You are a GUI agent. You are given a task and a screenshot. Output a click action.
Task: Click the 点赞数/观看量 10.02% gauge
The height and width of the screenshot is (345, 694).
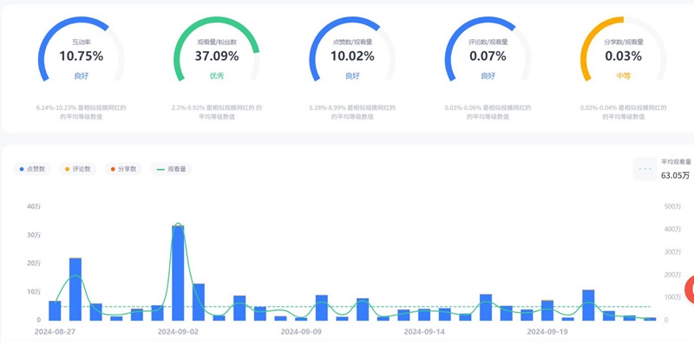tap(352, 49)
